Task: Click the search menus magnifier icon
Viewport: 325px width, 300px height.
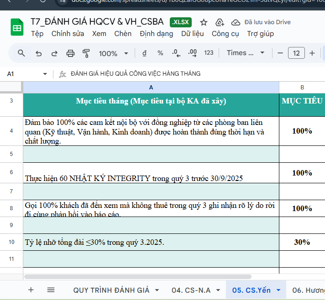Action: [21, 53]
